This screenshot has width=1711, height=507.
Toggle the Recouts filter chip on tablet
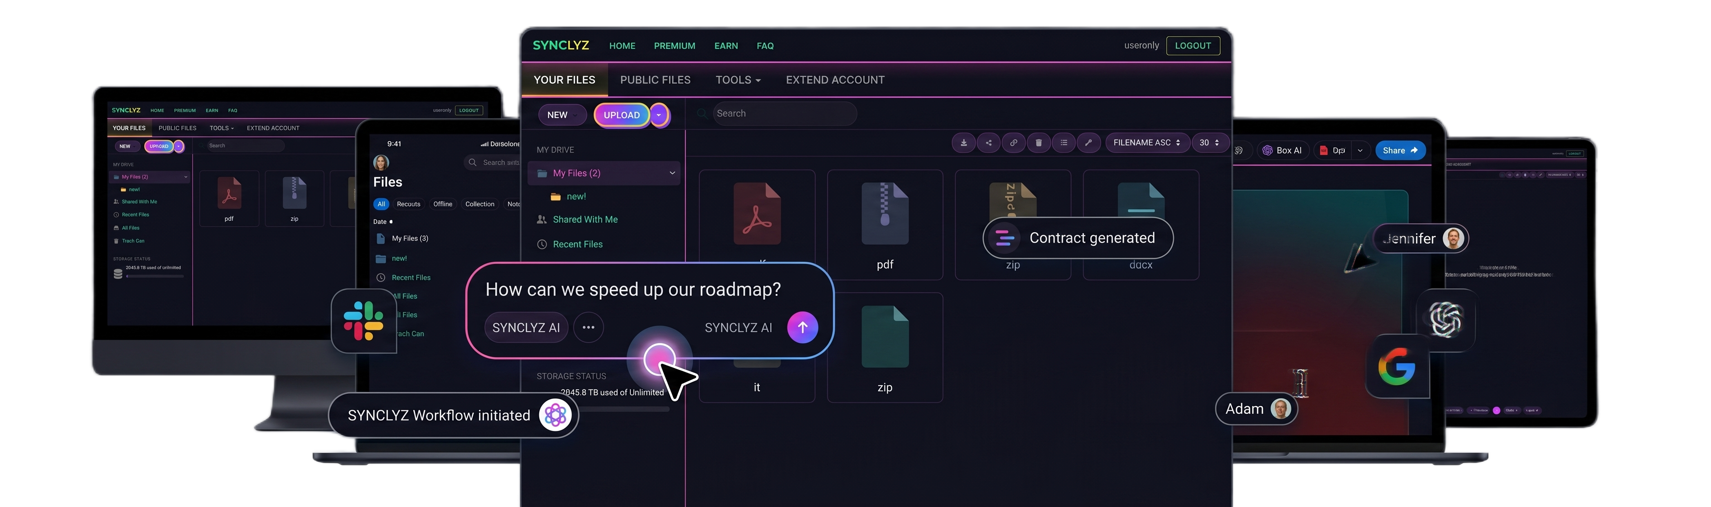point(408,205)
